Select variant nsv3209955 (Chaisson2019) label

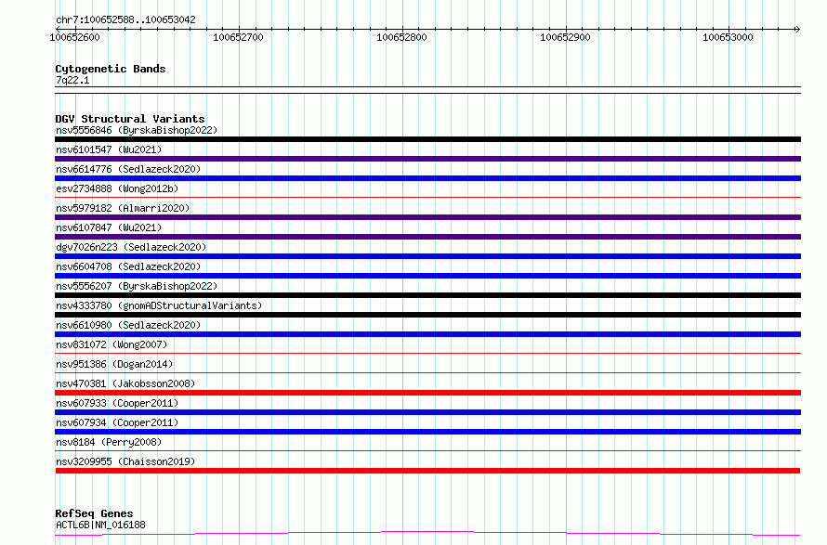(125, 461)
